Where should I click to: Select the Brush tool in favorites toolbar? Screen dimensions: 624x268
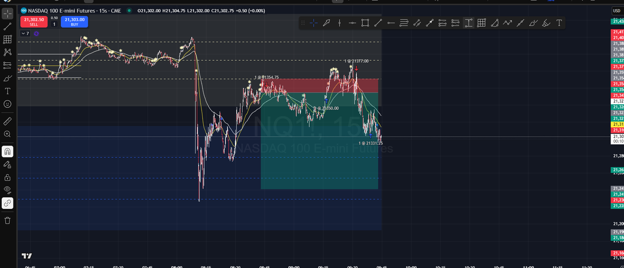534,23
